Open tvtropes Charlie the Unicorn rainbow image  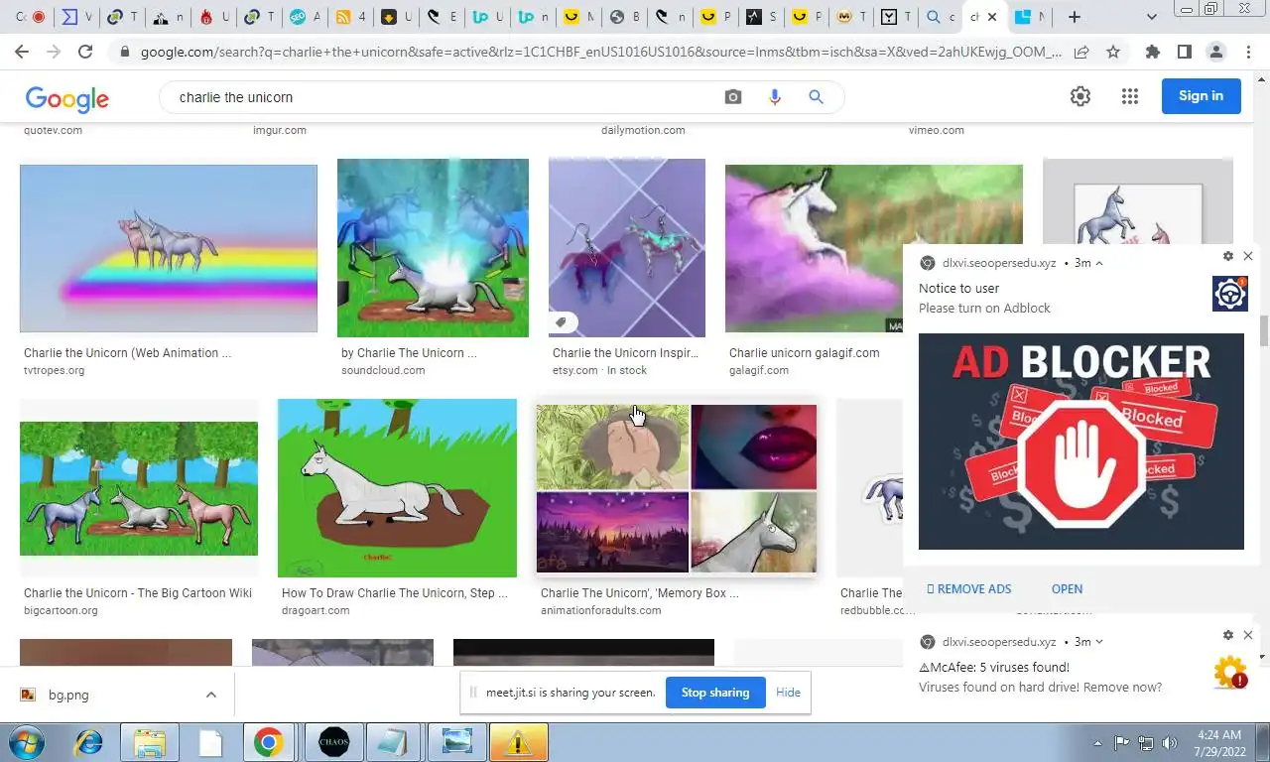[169, 248]
